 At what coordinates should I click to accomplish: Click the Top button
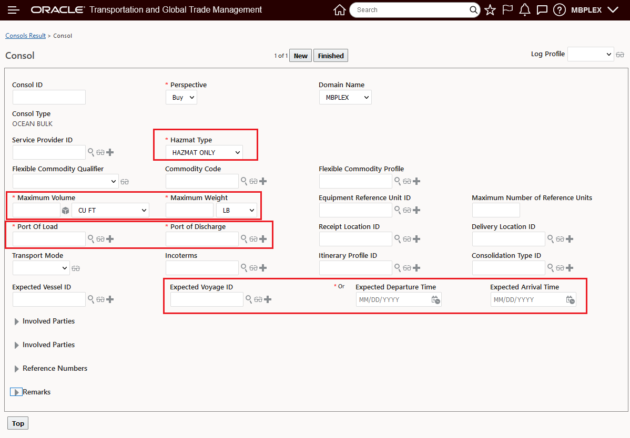18,423
